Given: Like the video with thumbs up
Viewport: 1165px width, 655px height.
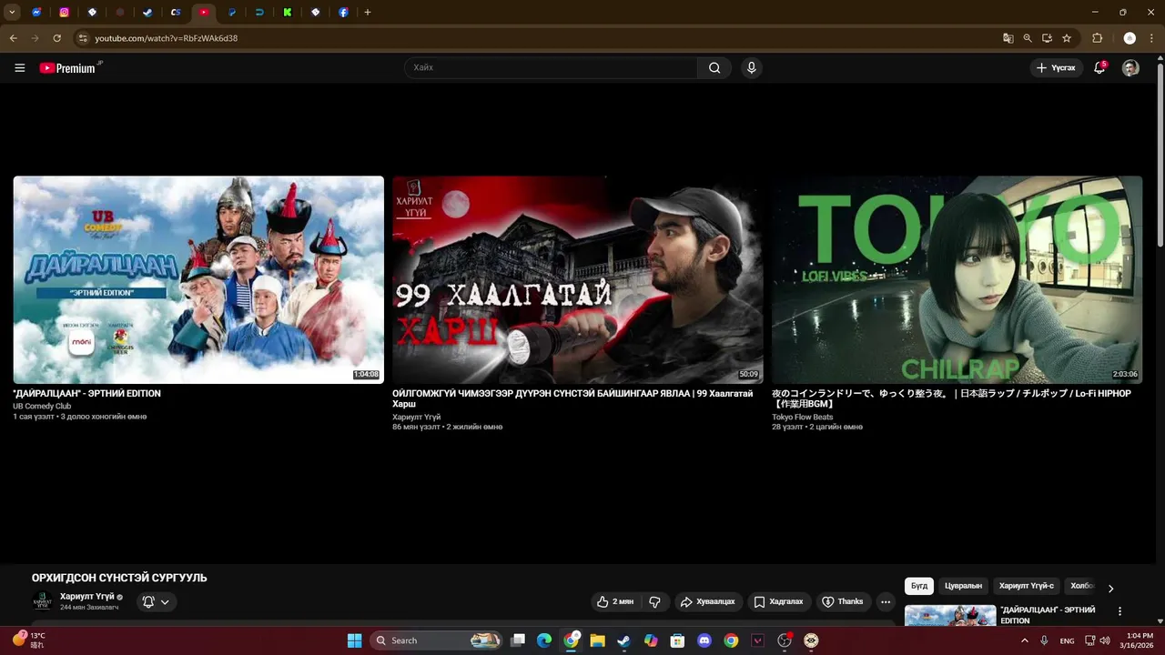Looking at the screenshot, I should point(616,601).
